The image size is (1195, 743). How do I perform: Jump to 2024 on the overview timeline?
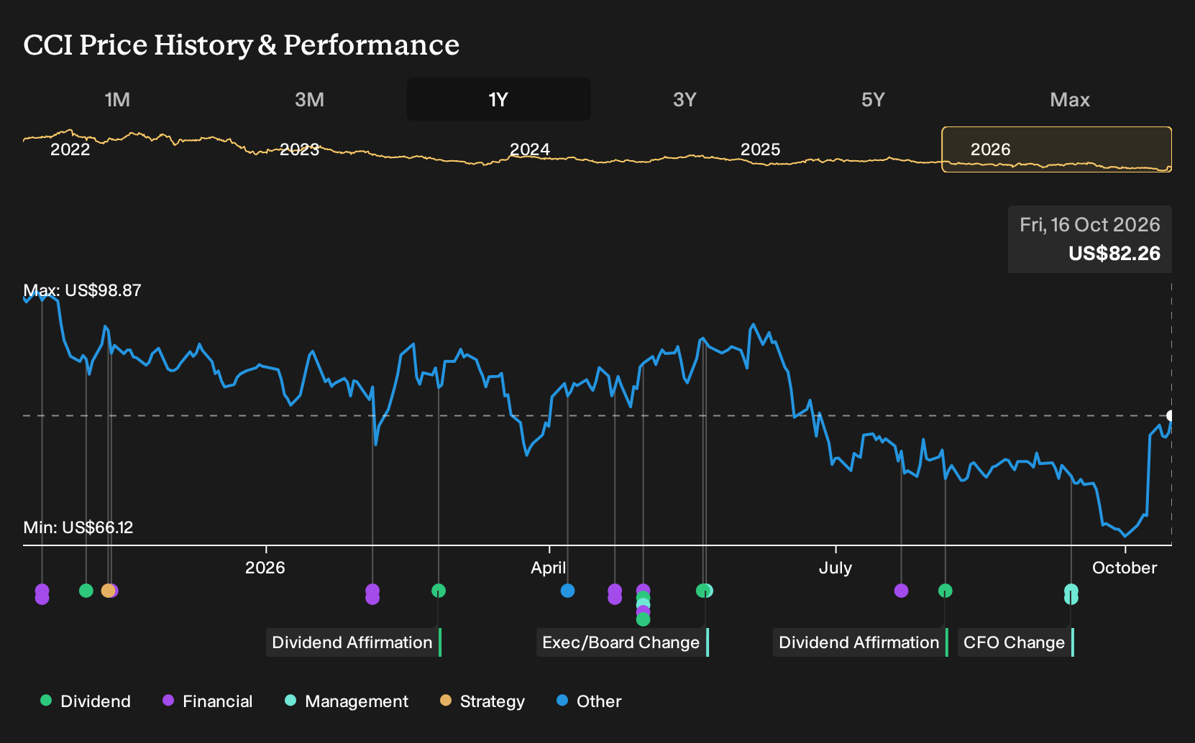click(530, 149)
